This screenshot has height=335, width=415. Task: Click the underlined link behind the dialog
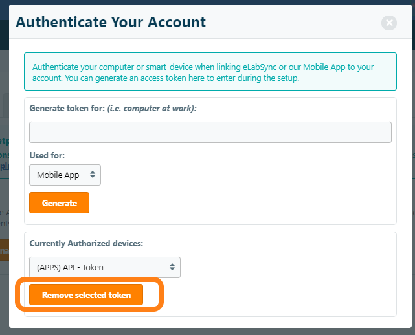pos(4,166)
